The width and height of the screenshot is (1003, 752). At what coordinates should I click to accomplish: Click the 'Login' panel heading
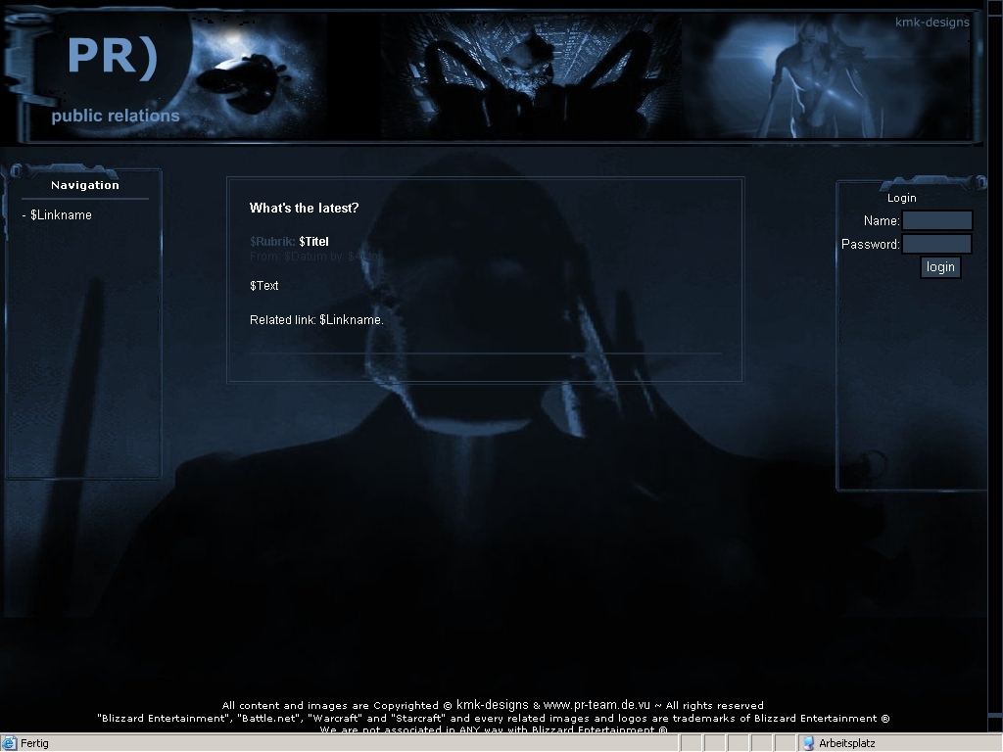901,198
